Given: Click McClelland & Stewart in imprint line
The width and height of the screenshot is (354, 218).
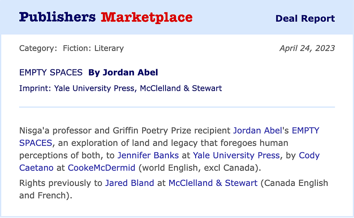Looking at the screenshot, I should tap(181, 88).
